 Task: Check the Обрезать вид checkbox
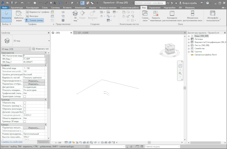[x=25, y=103]
